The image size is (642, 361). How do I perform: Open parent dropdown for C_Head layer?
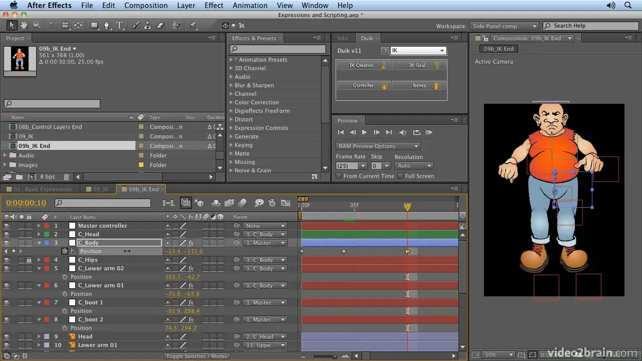(265, 235)
